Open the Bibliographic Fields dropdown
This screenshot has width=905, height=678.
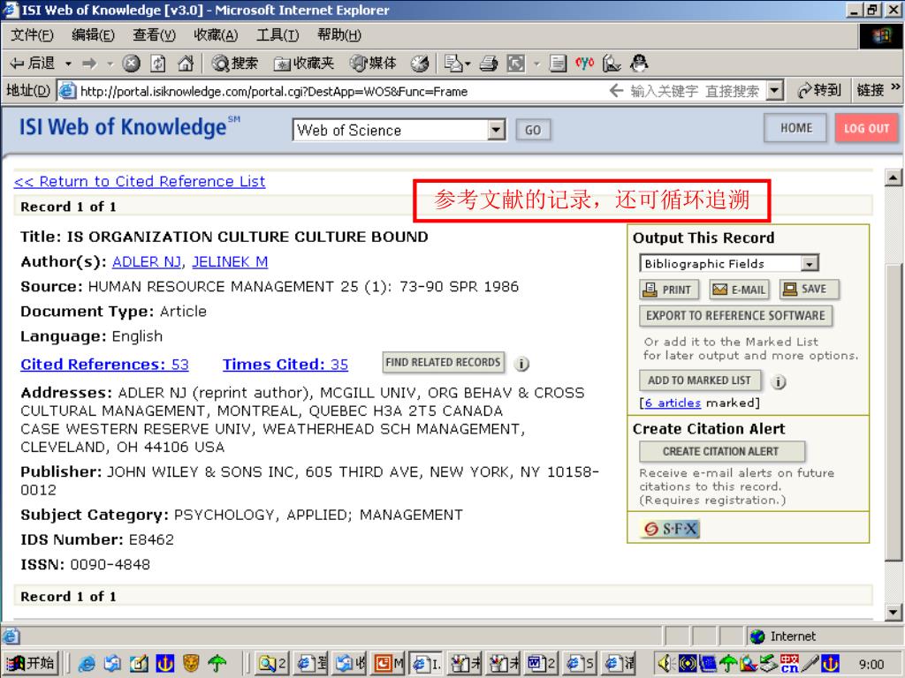[x=810, y=263]
